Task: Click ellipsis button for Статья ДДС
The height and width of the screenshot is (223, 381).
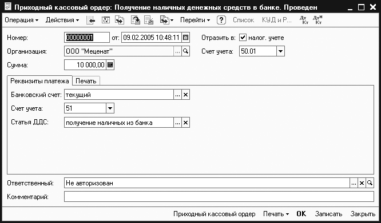Action: 177,123
